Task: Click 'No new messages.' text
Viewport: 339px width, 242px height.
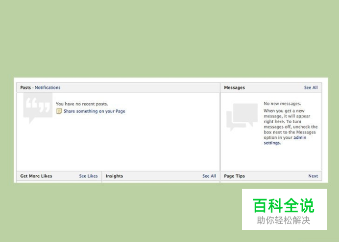Action: (x=282, y=104)
